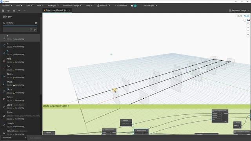Select the Vector Length node in library

tap(20, 125)
